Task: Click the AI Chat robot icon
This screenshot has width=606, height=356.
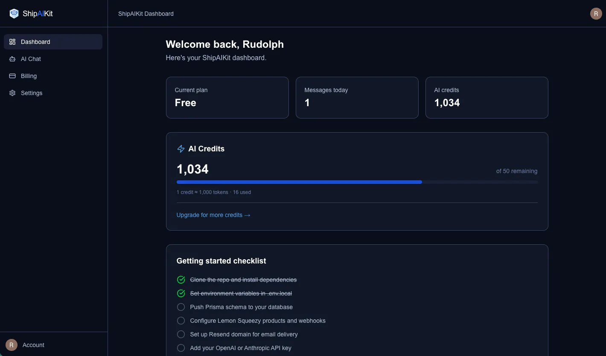Action: click(12, 59)
